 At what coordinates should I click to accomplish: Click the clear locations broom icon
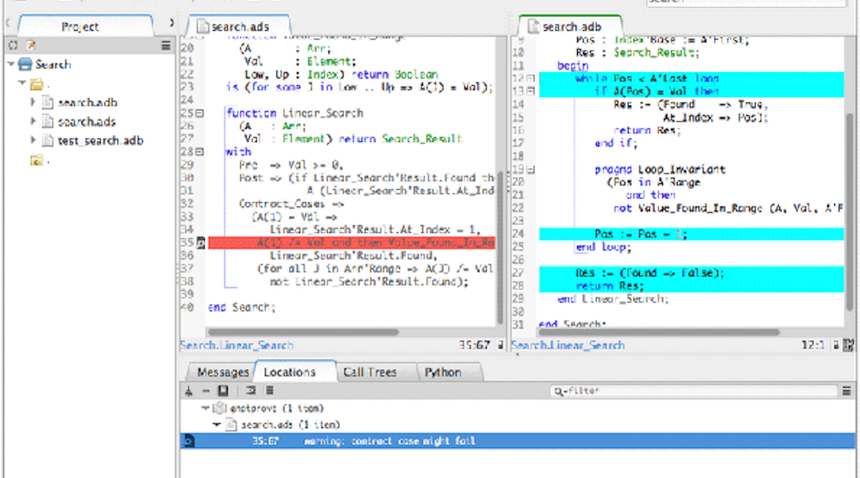click(189, 390)
